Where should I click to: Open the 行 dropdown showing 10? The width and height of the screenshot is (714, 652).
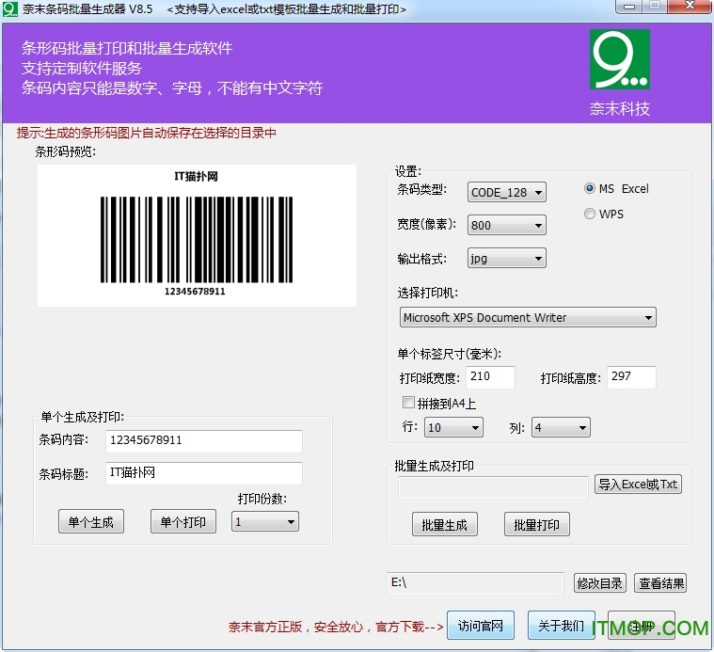(x=453, y=427)
